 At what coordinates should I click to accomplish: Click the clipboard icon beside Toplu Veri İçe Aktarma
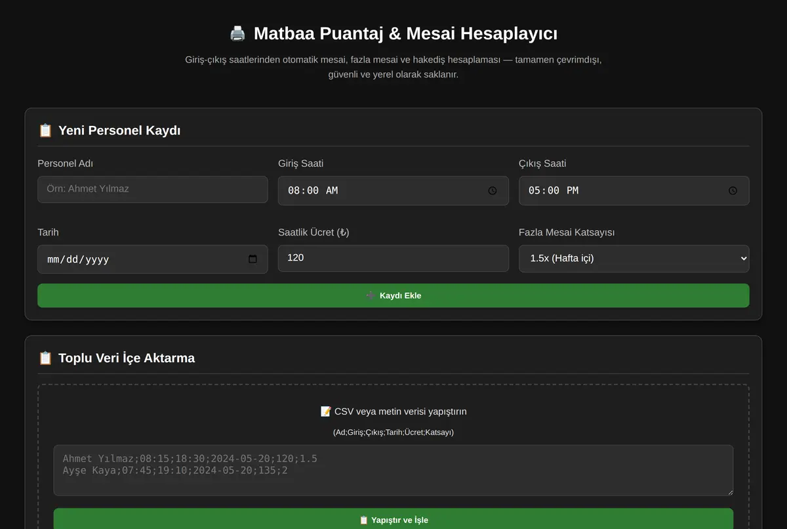45,358
